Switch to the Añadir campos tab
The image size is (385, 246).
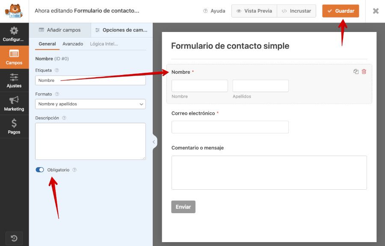coord(60,30)
